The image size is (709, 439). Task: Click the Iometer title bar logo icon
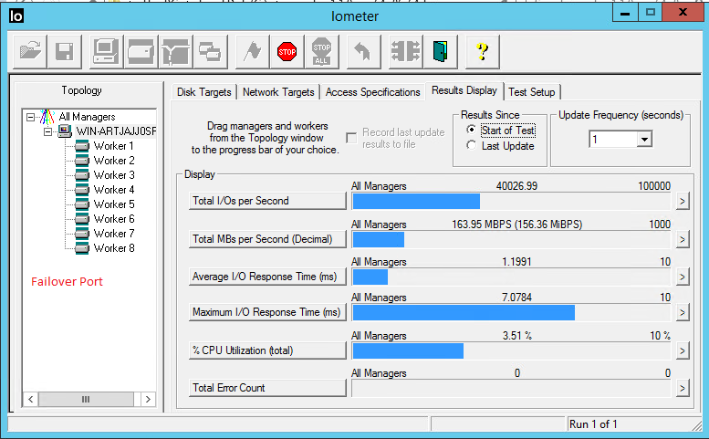[16, 16]
